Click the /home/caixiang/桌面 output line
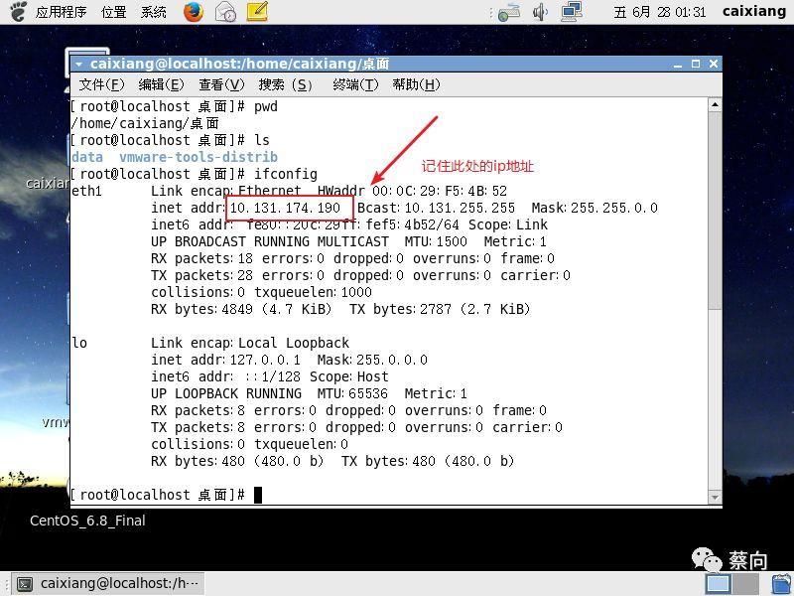Image resolution: width=794 pixels, height=596 pixels. coord(145,123)
